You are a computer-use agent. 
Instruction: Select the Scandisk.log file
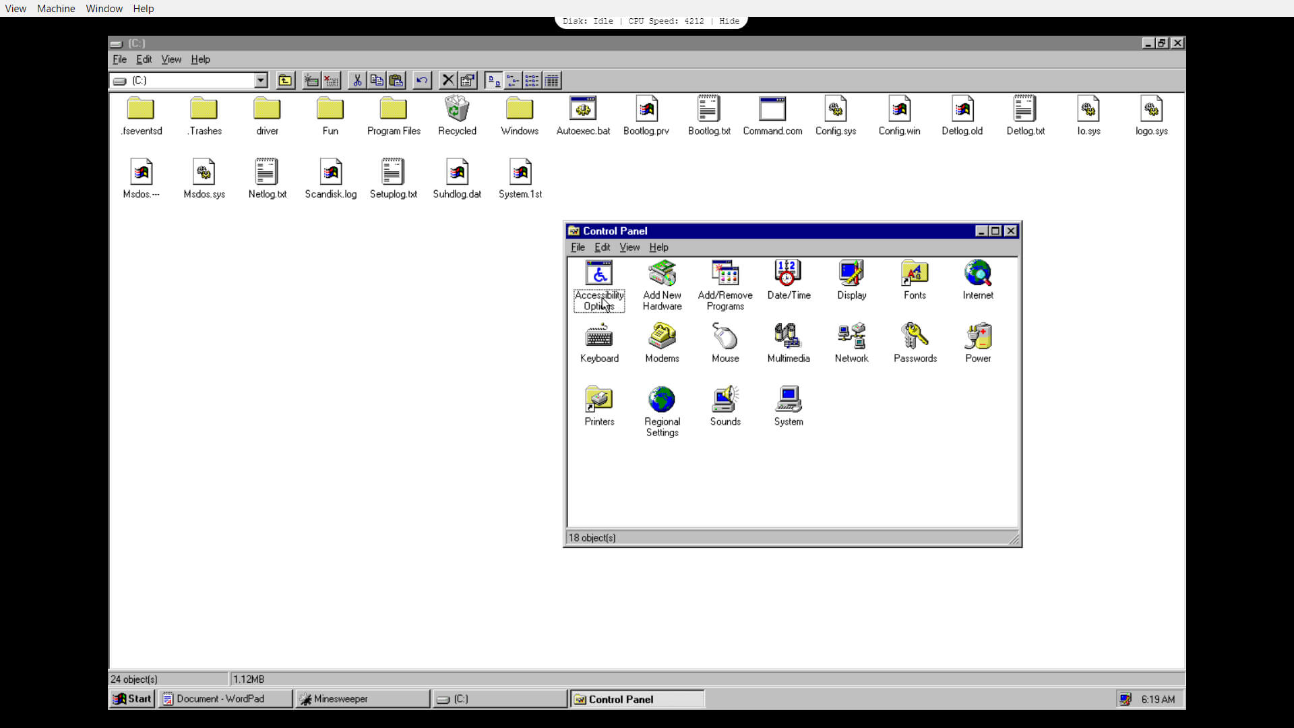(x=331, y=179)
